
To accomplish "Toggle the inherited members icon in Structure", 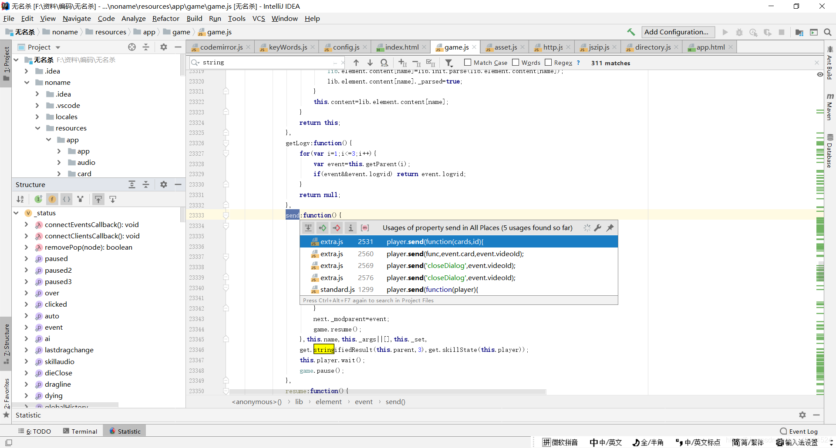I will [x=38, y=199].
